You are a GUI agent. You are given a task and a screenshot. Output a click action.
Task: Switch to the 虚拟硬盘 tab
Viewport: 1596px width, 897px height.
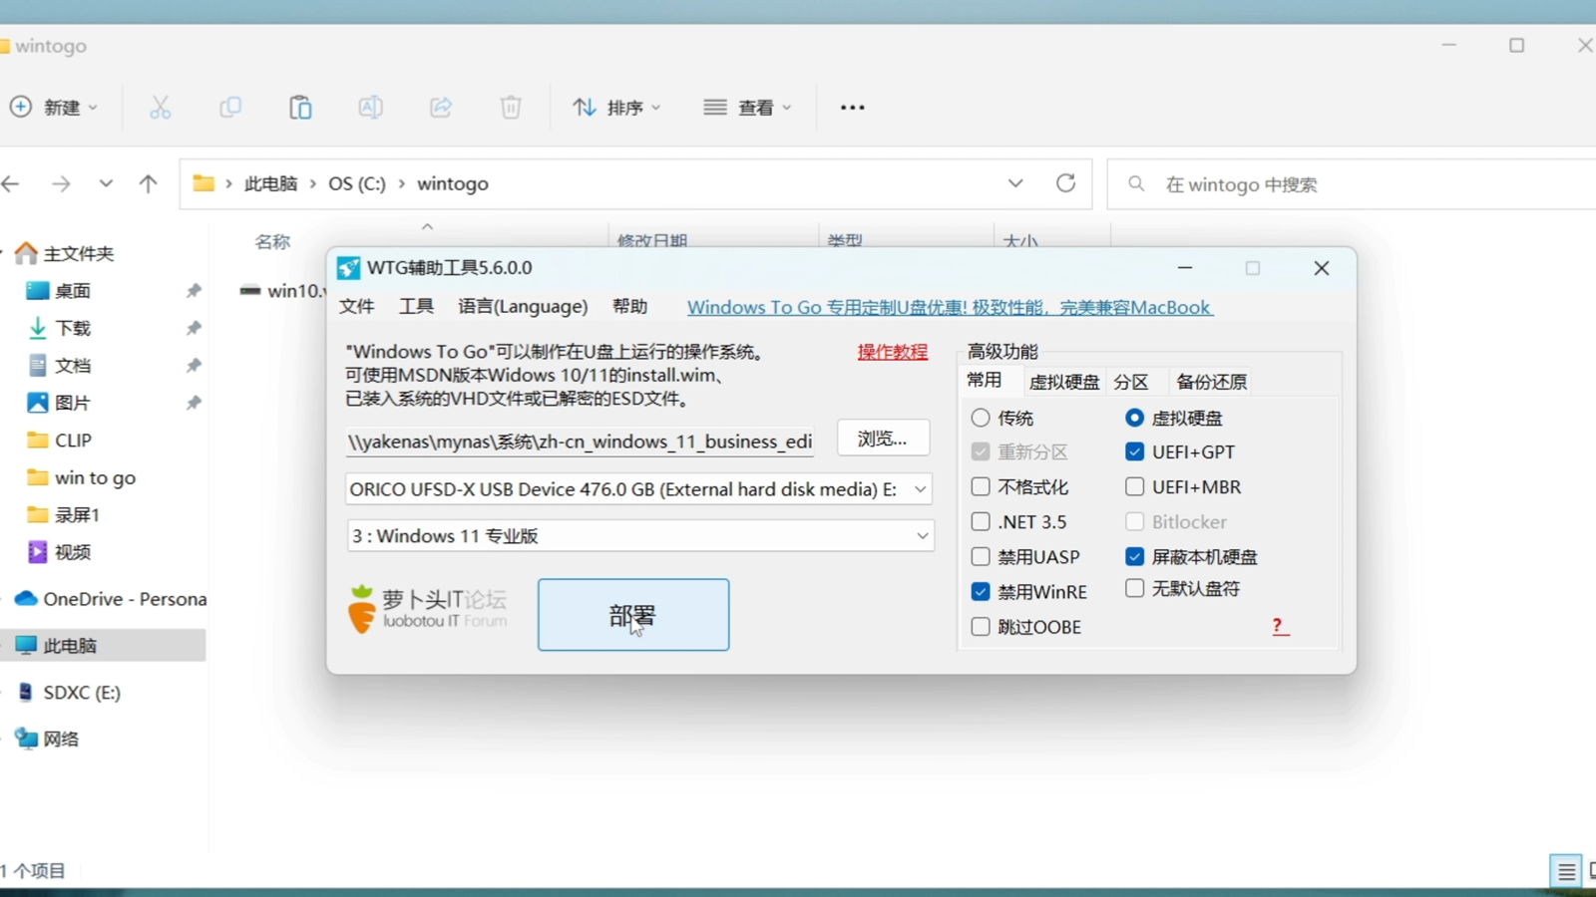tap(1063, 382)
